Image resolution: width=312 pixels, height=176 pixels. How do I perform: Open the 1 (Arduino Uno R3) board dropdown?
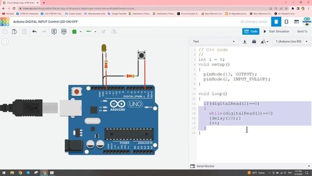[x=292, y=42]
